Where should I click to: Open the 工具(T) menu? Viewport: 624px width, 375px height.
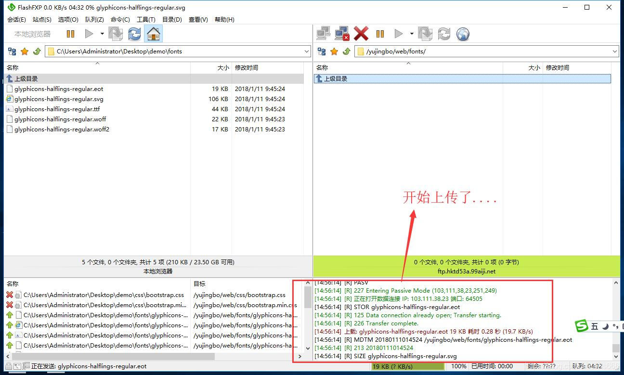[146, 20]
